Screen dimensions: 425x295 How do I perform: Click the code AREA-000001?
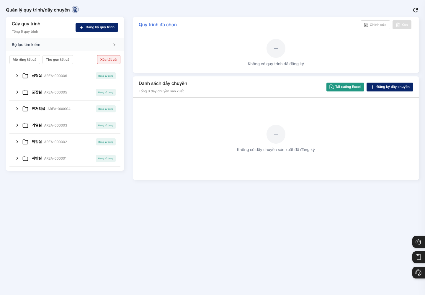(x=55, y=158)
